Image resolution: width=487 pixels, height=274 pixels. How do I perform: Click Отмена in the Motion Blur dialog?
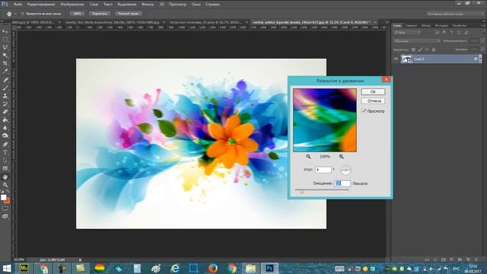(x=373, y=101)
